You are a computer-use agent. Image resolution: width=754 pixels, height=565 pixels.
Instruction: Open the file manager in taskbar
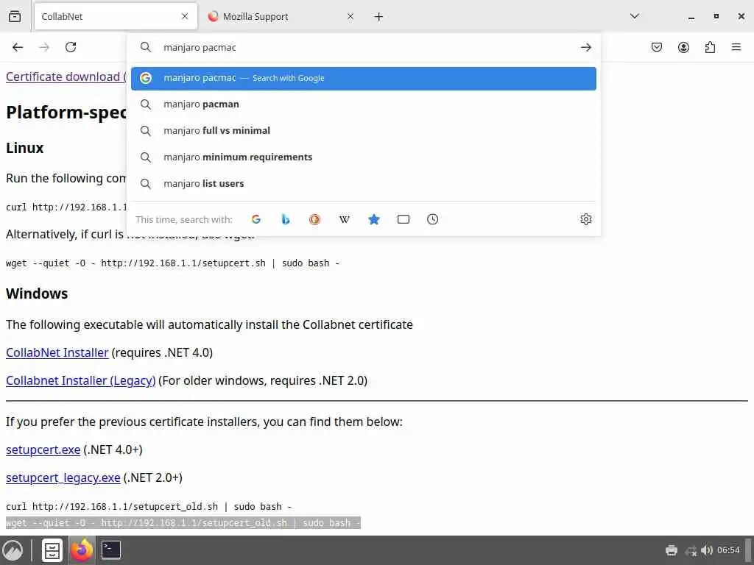click(52, 550)
